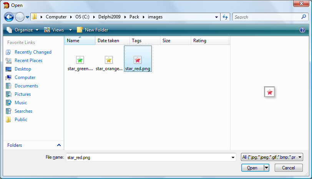
Task: Click the Pictures icon in sidebar
Action: click(8, 94)
